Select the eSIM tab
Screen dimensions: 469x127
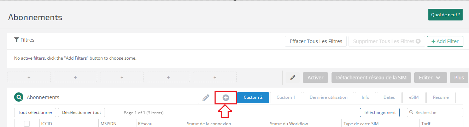pos(414,97)
